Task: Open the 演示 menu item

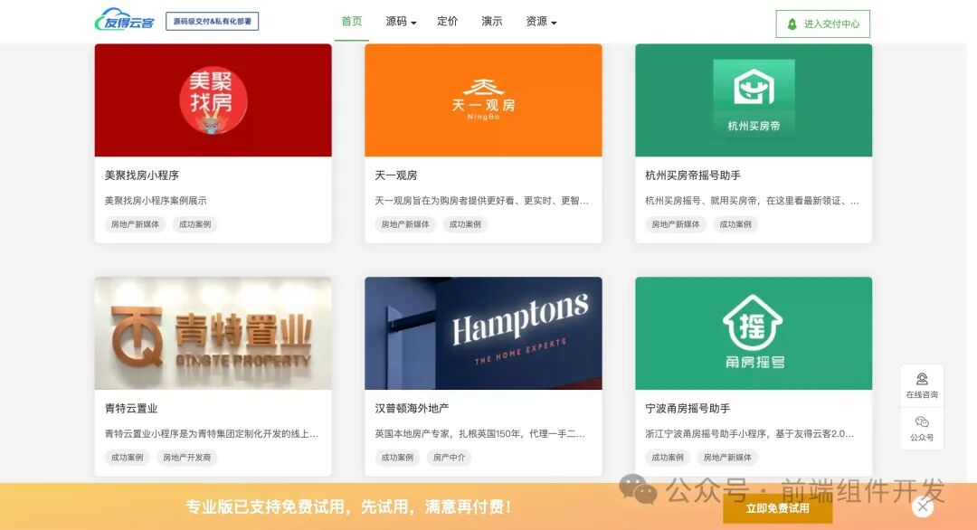Action: [491, 23]
